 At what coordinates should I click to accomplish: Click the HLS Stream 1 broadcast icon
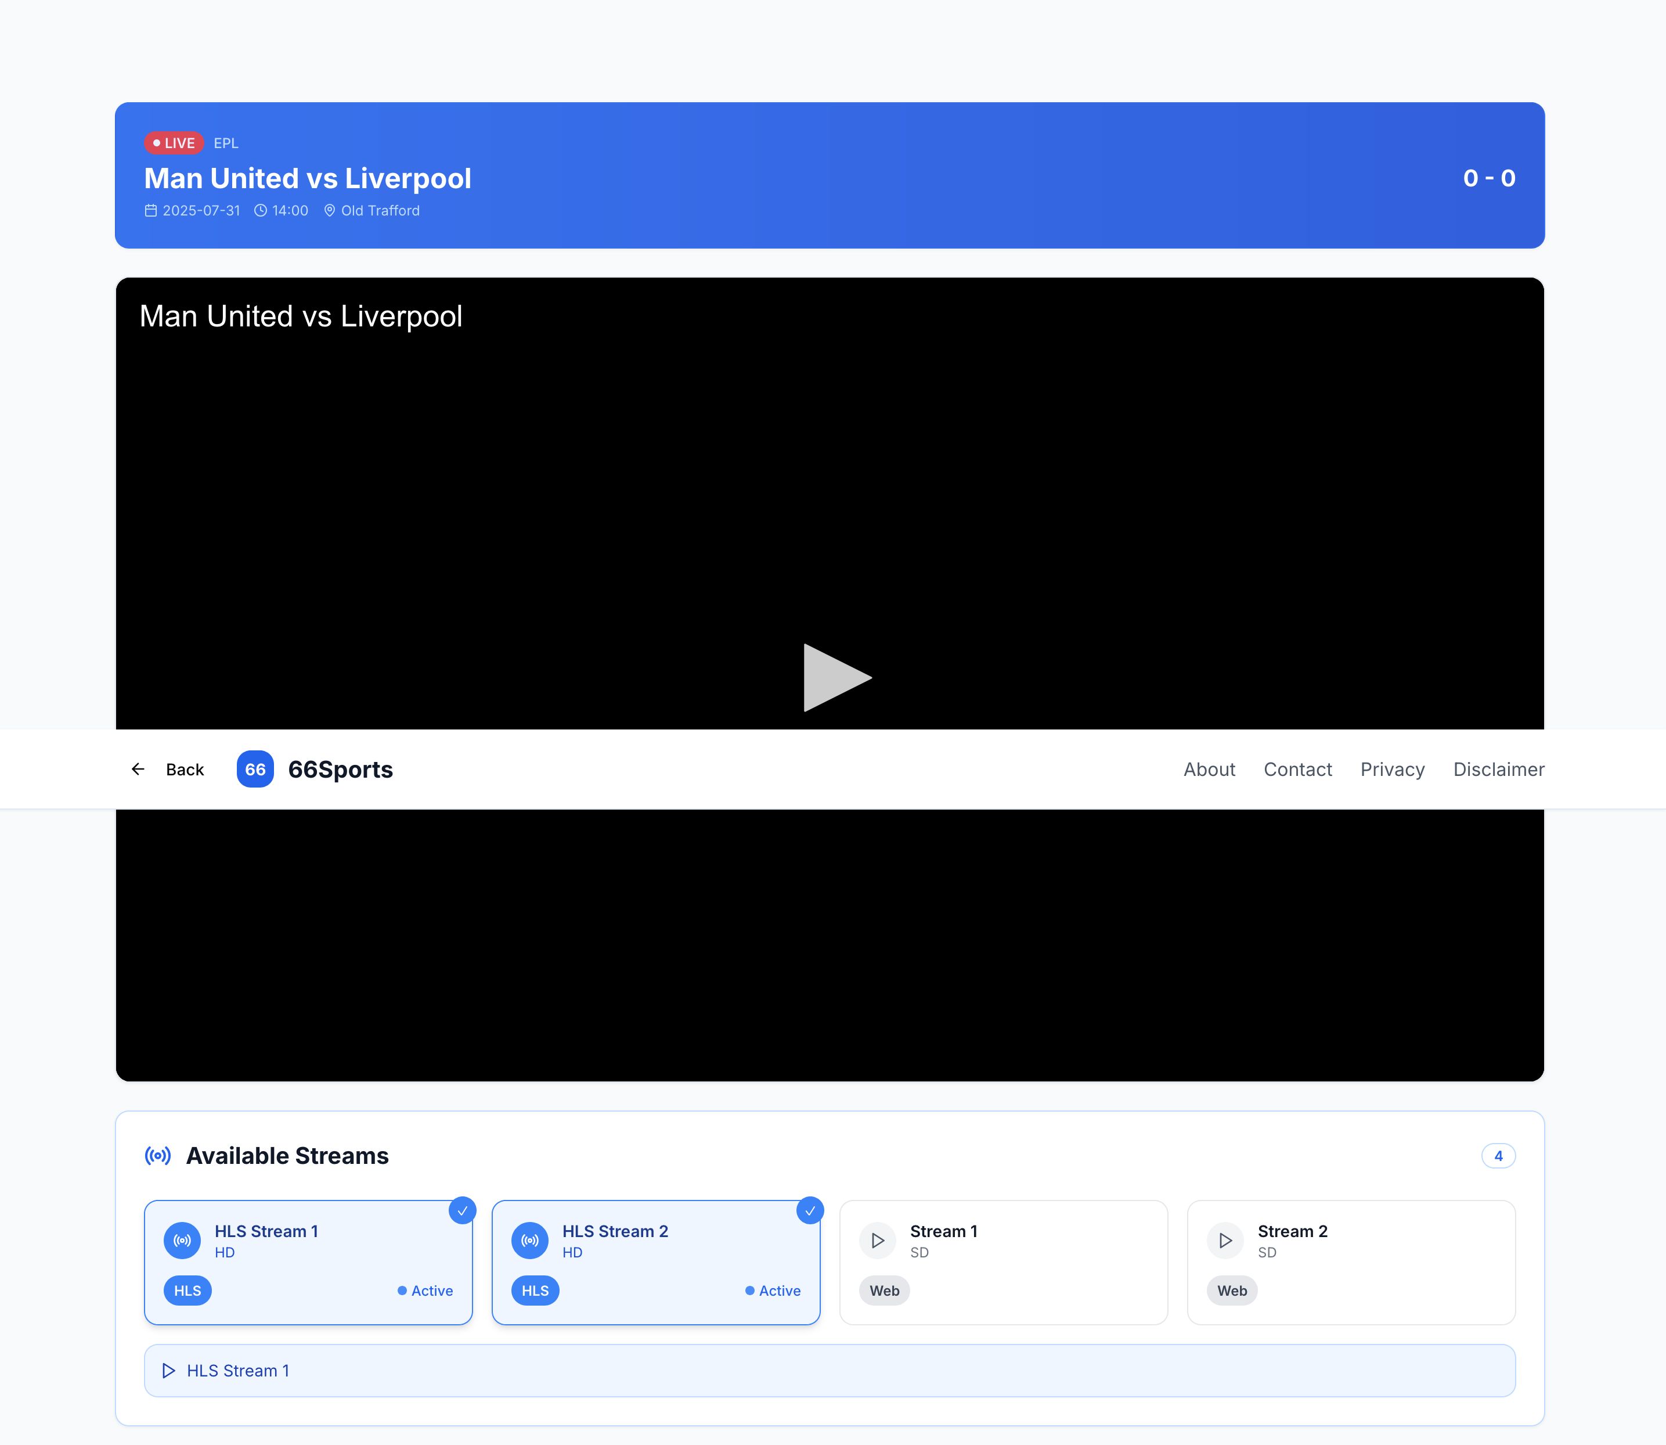tap(182, 1240)
